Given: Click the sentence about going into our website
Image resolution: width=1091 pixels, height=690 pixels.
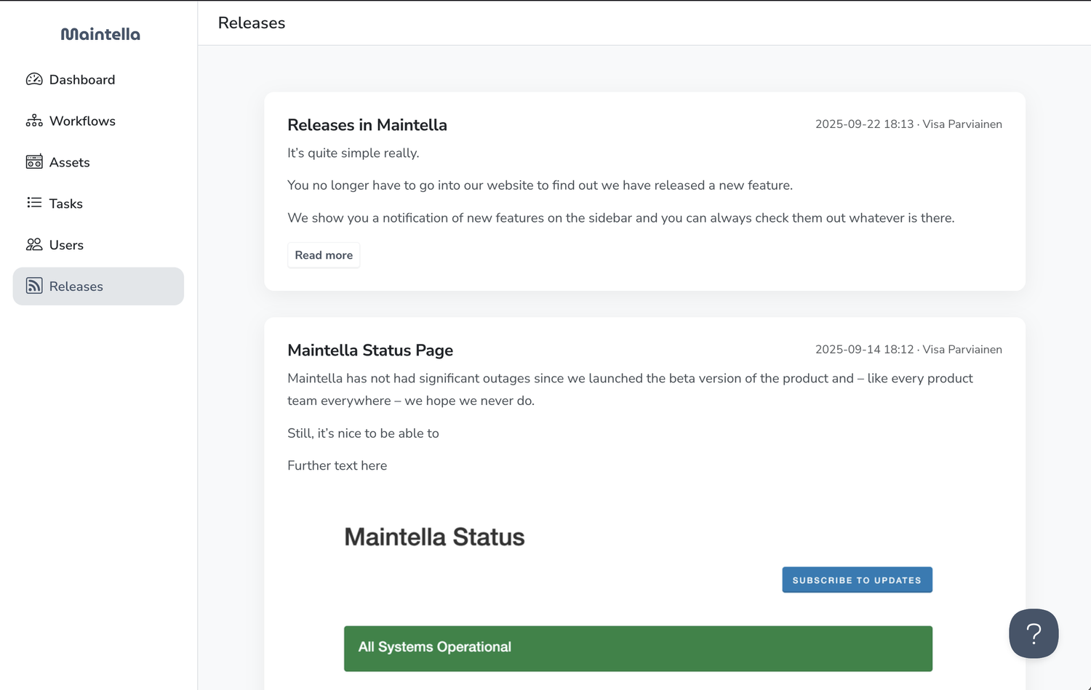Looking at the screenshot, I should point(540,185).
